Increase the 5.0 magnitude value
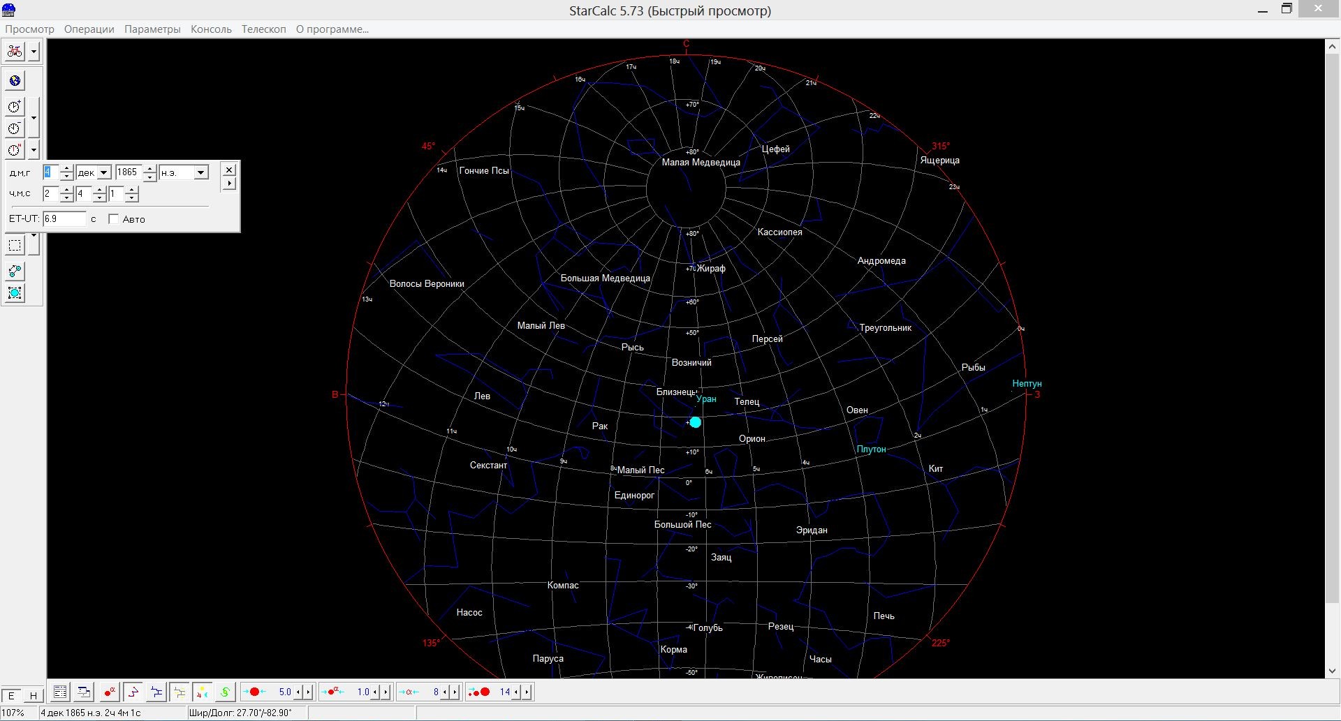1341x721 pixels. click(x=308, y=692)
